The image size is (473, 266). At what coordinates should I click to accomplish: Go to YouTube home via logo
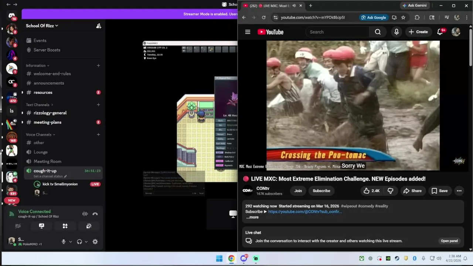pos(270,32)
